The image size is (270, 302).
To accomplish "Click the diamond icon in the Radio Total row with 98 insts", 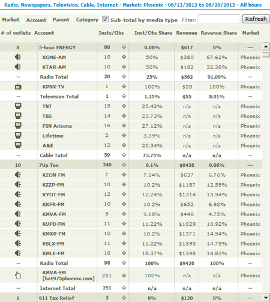I will click(124, 263).
